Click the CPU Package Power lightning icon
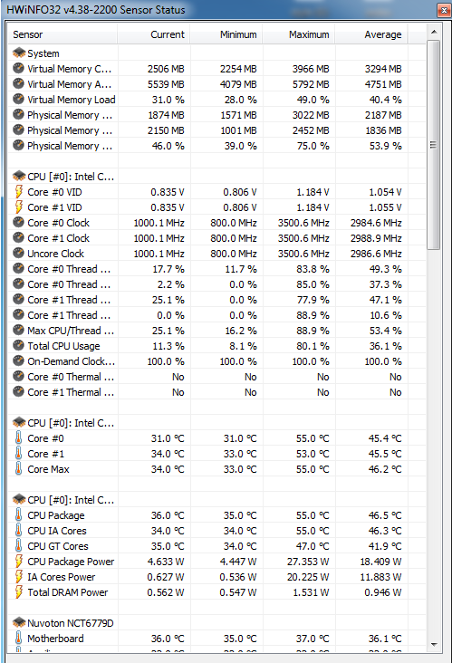The height and width of the screenshot is (663, 452). point(19,561)
